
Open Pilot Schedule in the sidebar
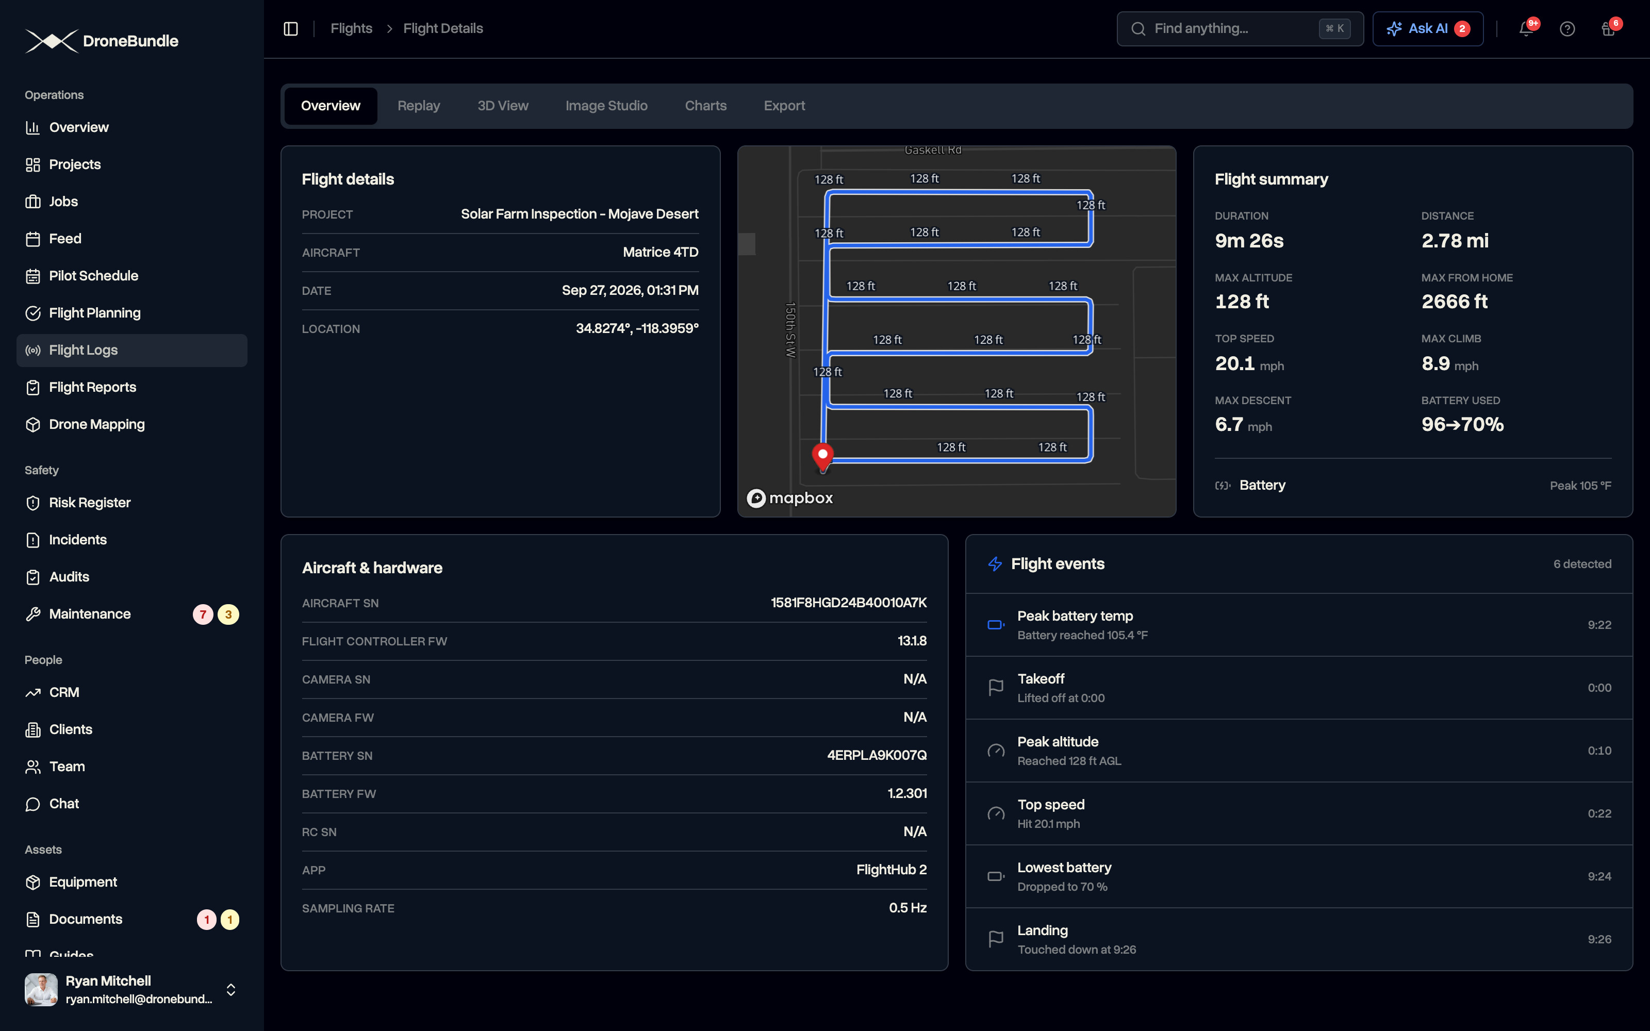pos(131,276)
